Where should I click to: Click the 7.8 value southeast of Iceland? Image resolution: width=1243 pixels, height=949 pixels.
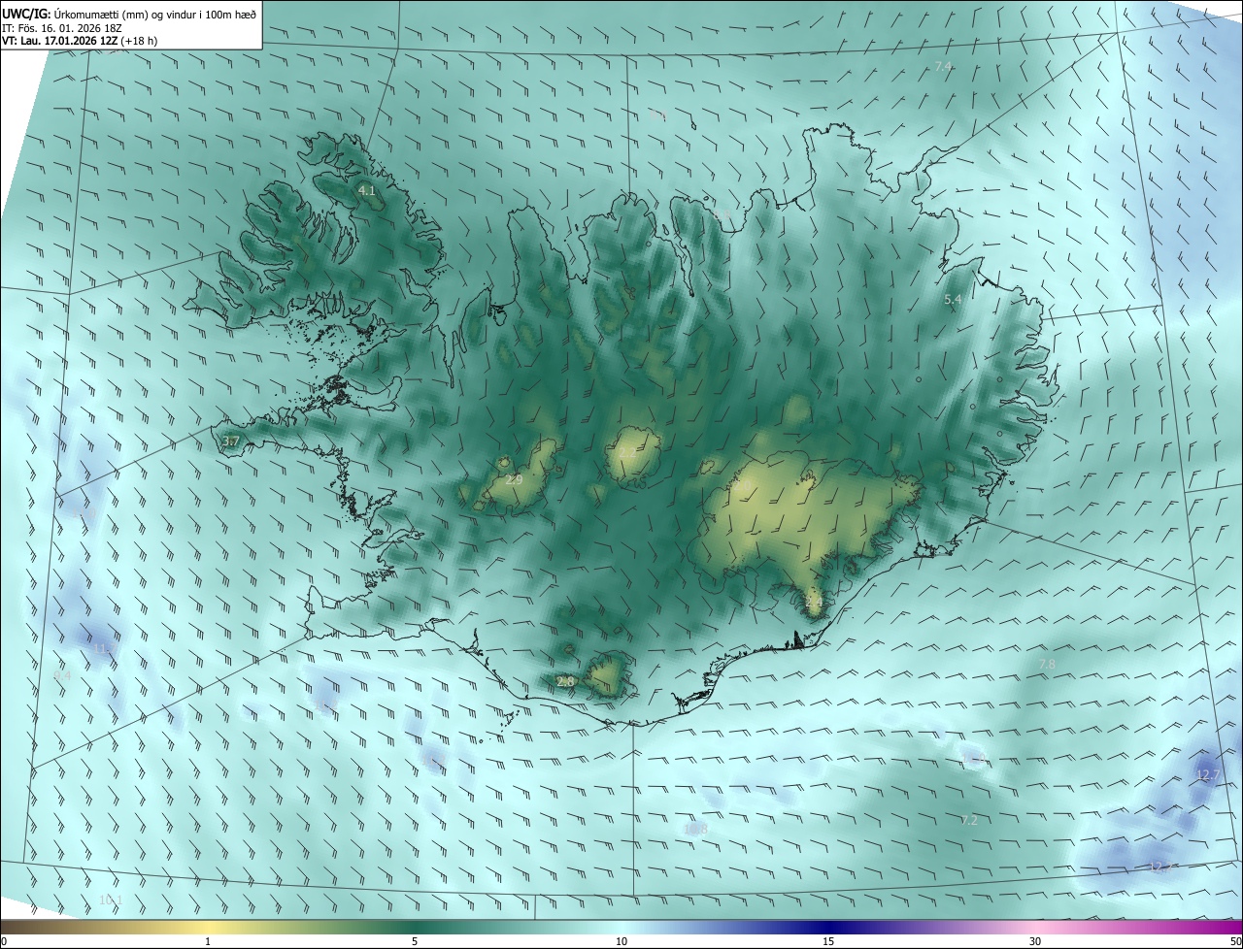(x=1047, y=664)
